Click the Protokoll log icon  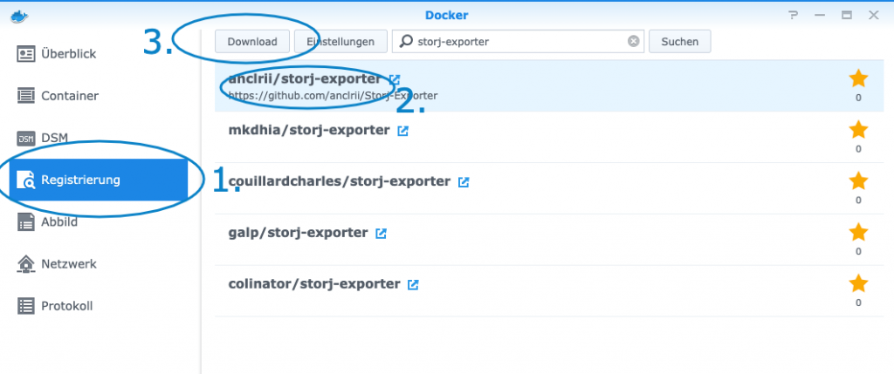(x=25, y=306)
